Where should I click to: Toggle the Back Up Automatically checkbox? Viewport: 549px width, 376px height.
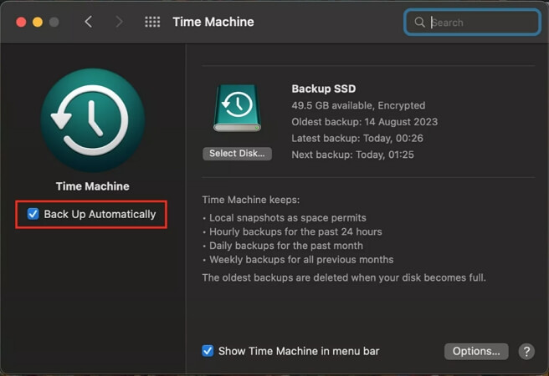tap(33, 214)
